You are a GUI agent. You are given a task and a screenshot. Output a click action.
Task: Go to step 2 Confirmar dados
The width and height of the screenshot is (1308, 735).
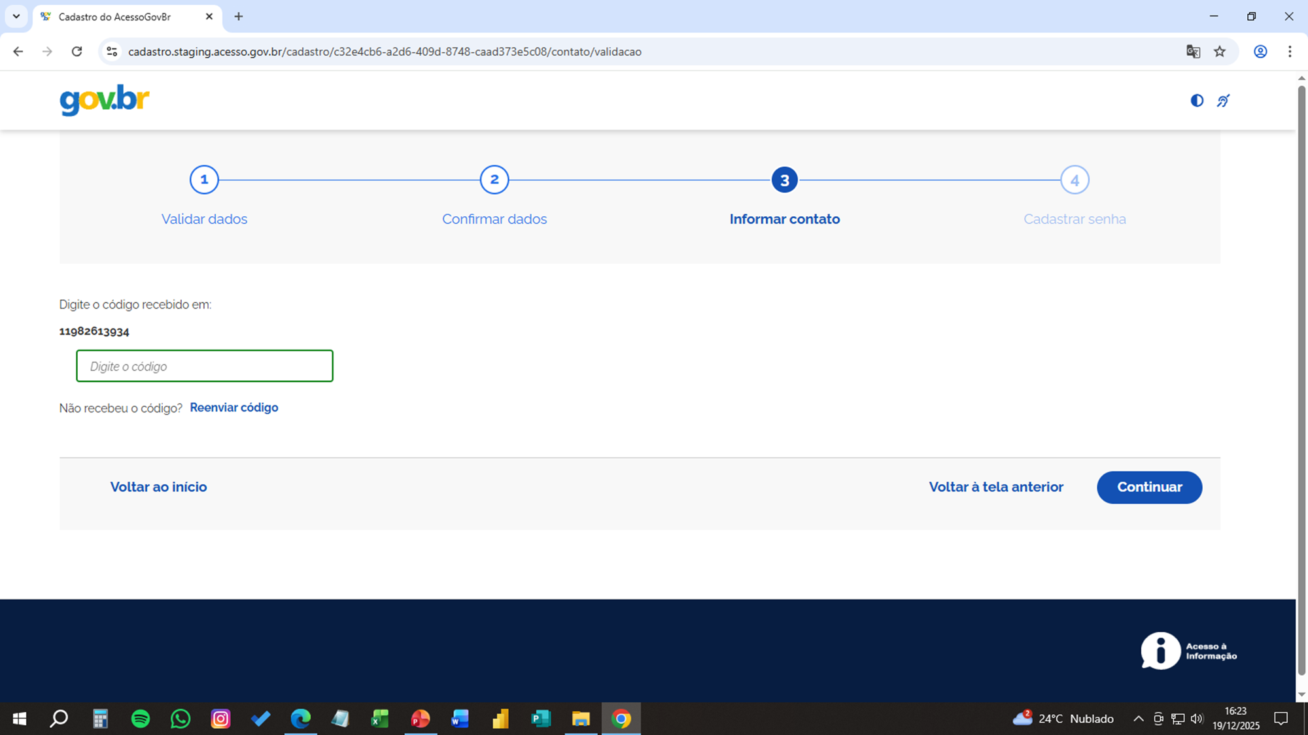pos(494,180)
